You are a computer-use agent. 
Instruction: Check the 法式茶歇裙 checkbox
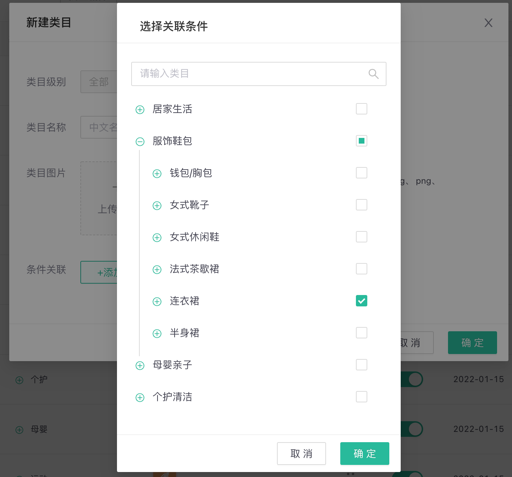[x=362, y=269]
